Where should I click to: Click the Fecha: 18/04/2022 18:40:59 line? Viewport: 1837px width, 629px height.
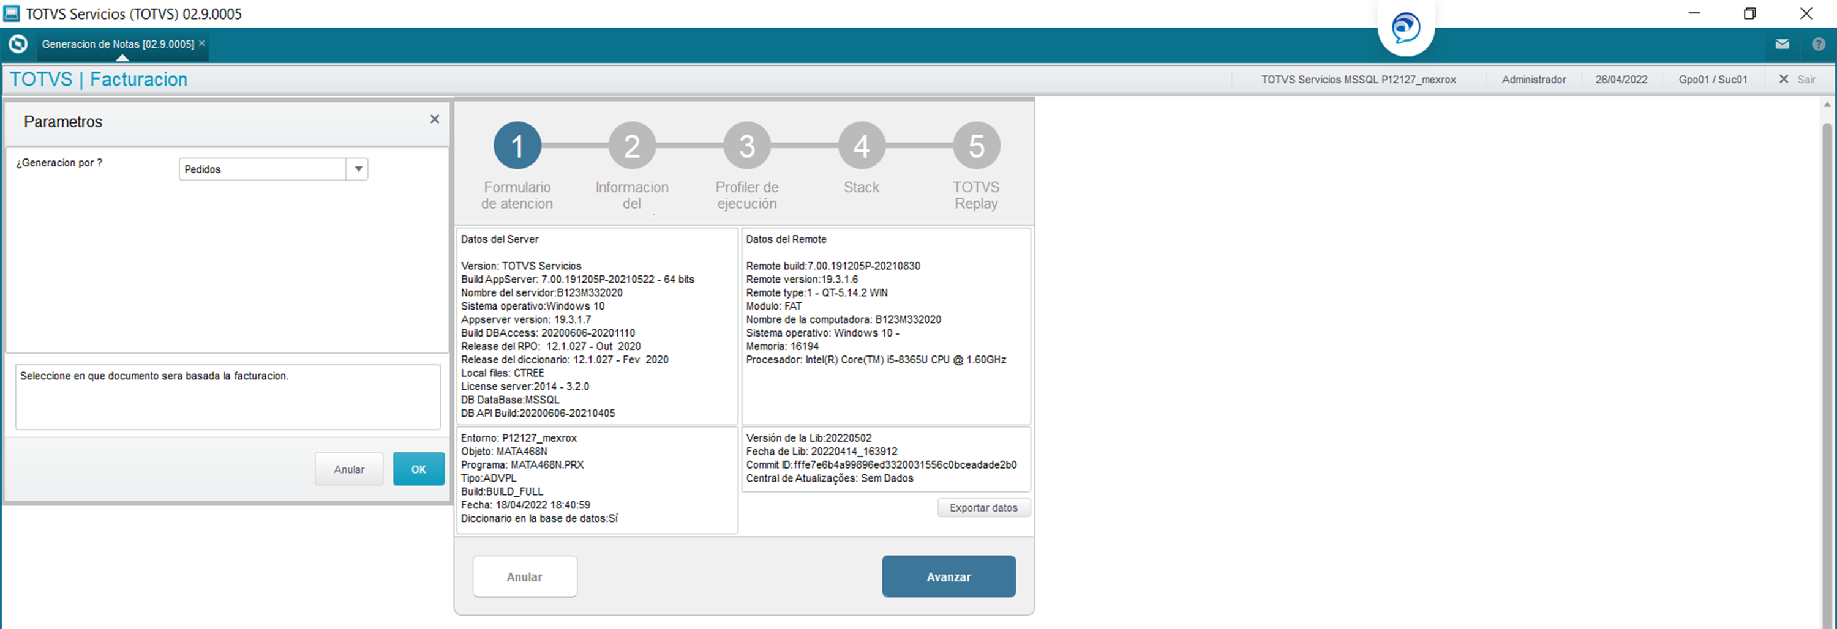coord(525,505)
